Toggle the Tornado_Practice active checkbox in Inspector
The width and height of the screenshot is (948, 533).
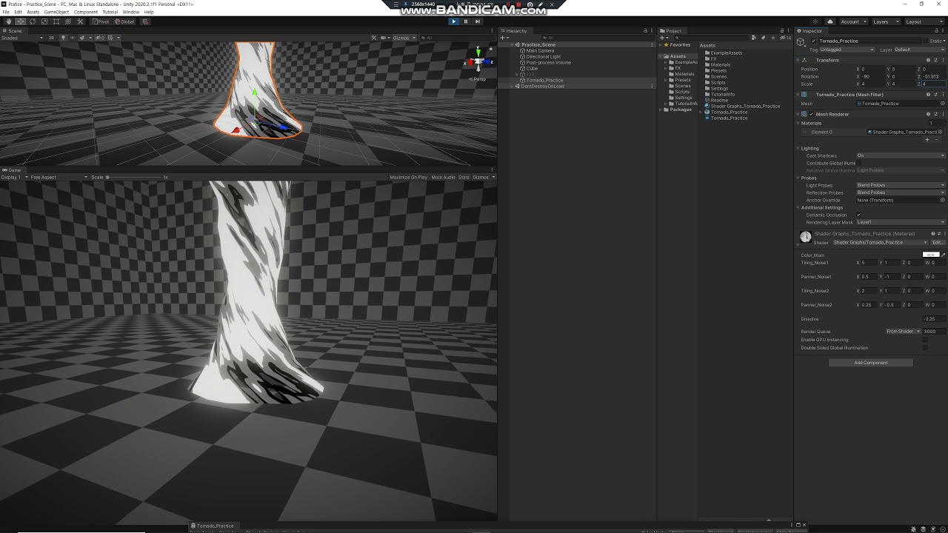coord(814,41)
